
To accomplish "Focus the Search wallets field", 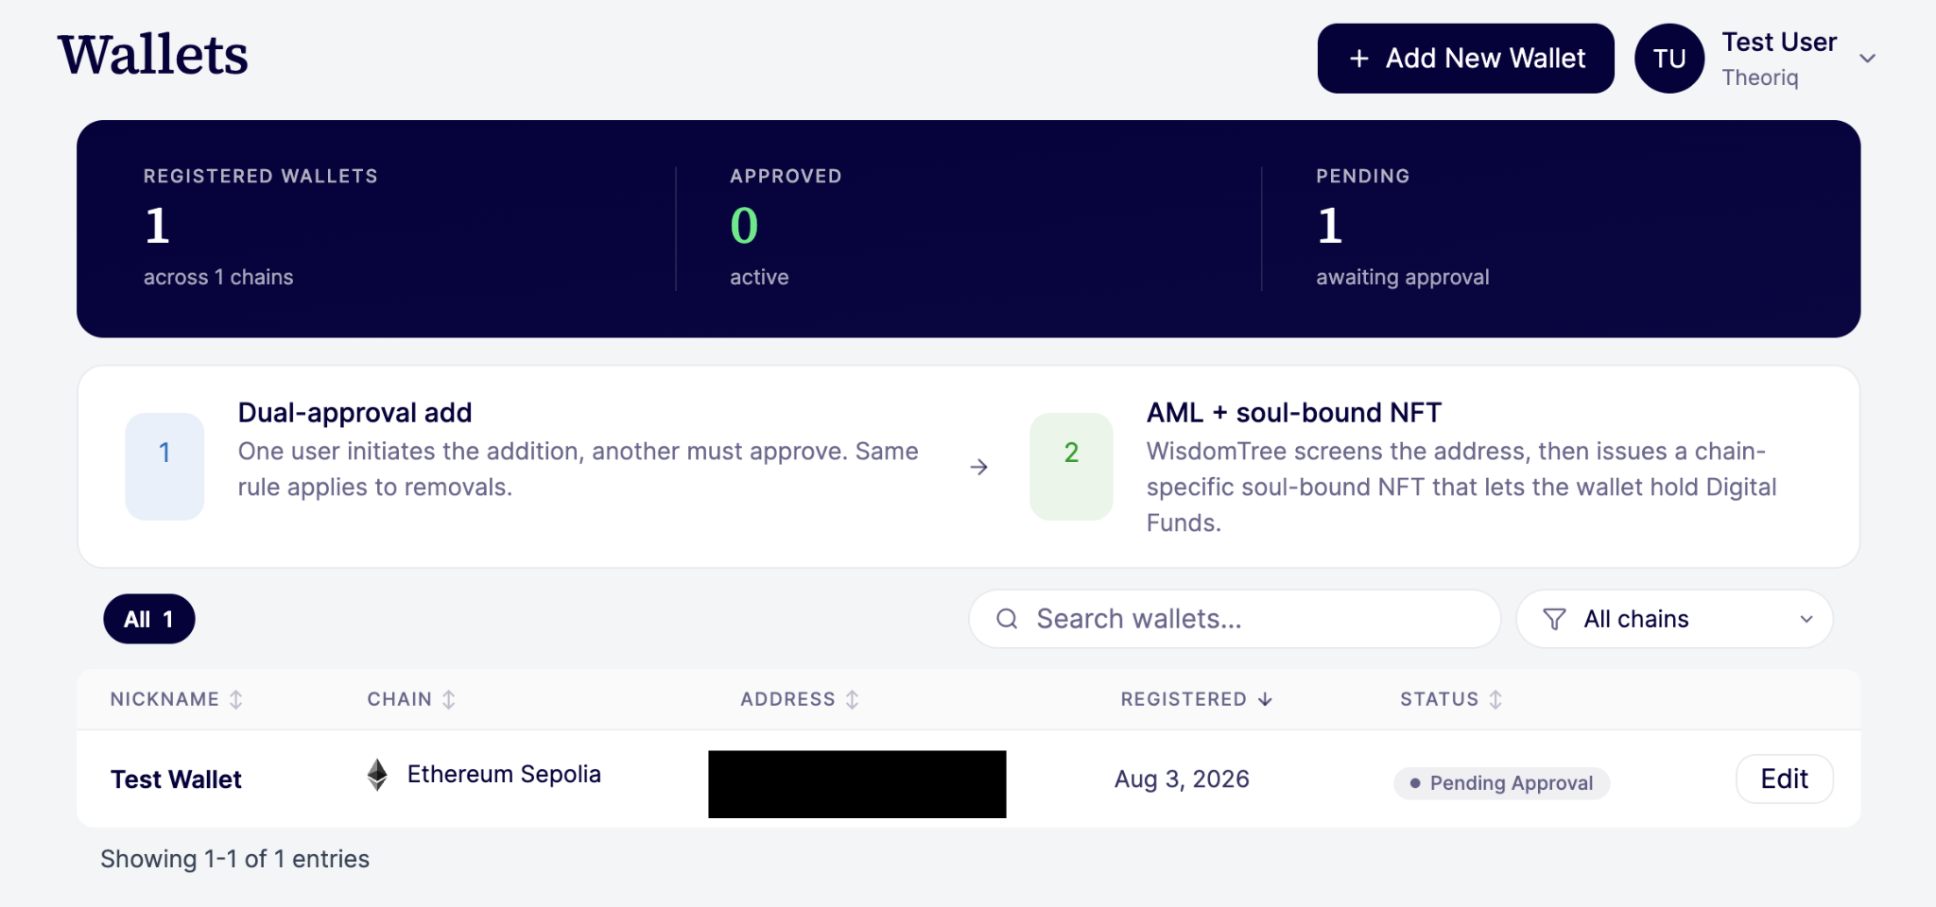I will click(x=1235, y=619).
